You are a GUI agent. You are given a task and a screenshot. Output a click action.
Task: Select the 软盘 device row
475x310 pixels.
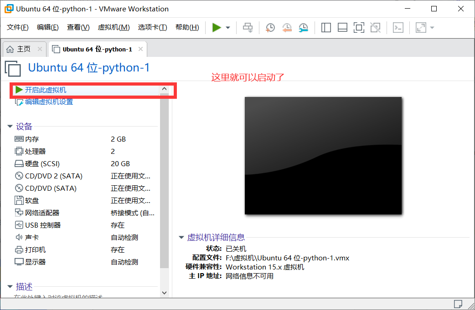[86, 200]
